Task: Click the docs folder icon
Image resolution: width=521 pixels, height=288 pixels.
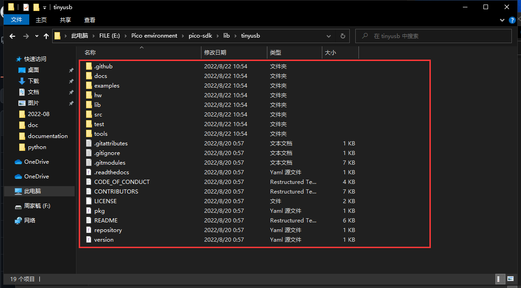Action: pos(88,76)
